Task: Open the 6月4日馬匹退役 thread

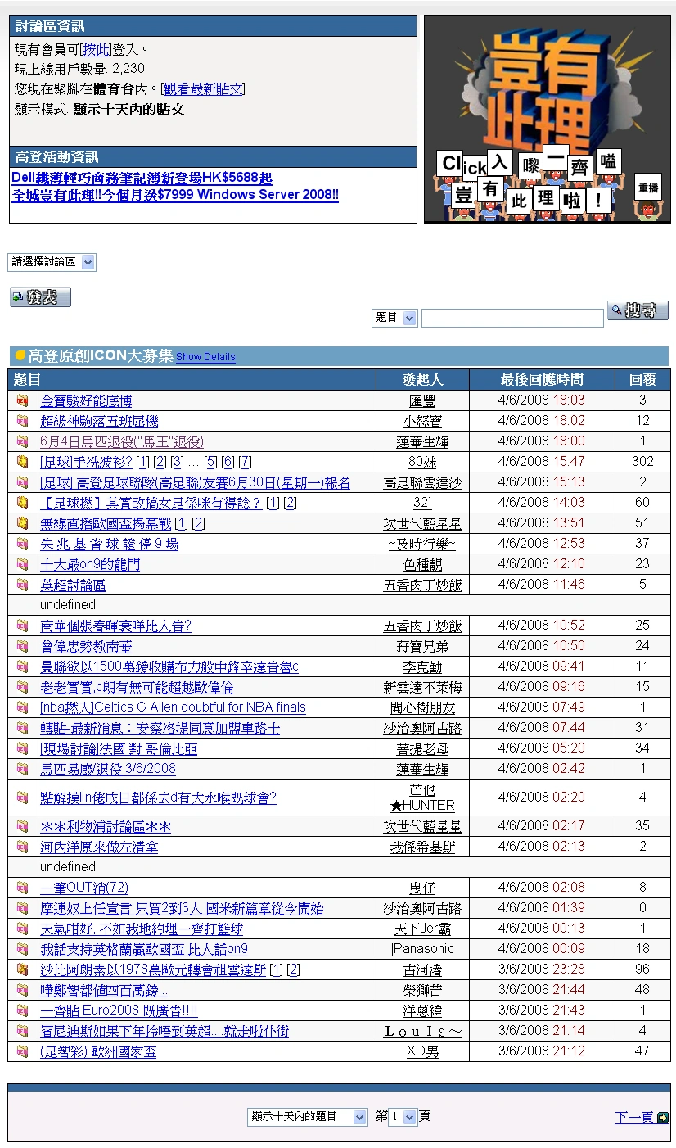Action: [x=122, y=442]
